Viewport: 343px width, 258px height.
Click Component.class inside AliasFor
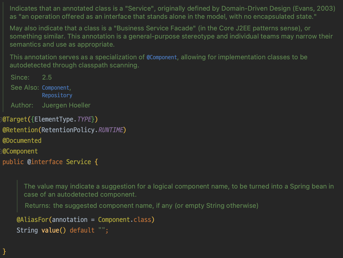(125, 220)
